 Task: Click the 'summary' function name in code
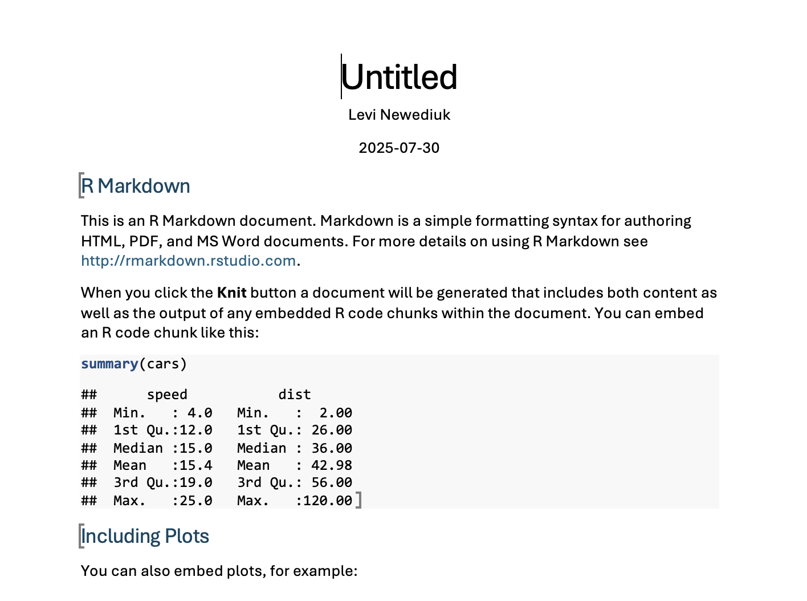109,364
